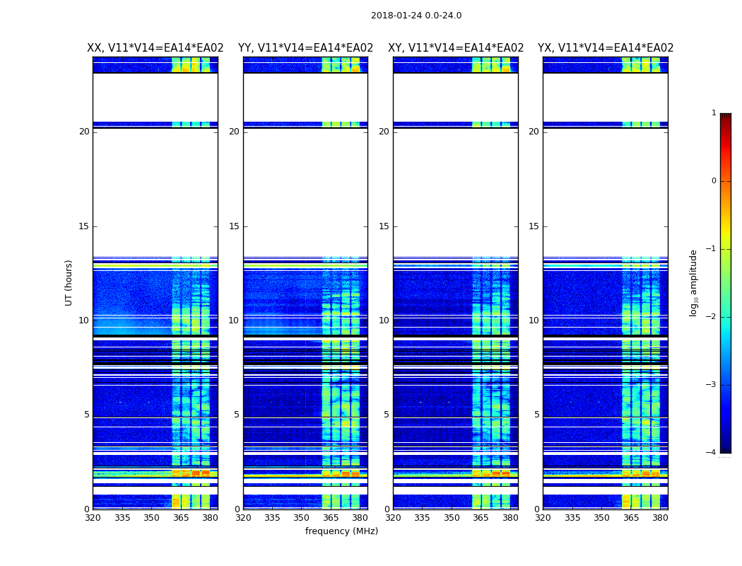The image size is (742, 566).
Task: Pick the YX panel title text
Action: [606, 48]
